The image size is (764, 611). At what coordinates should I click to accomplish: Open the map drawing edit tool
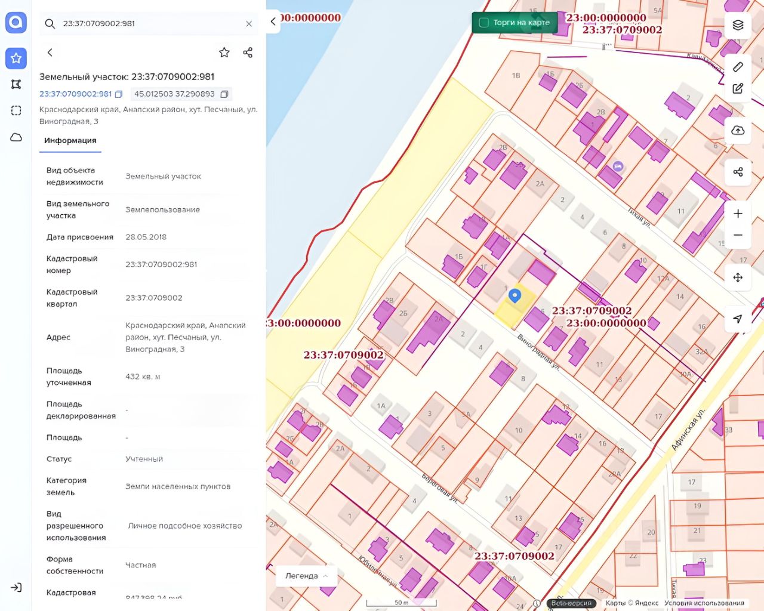coord(738,88)
